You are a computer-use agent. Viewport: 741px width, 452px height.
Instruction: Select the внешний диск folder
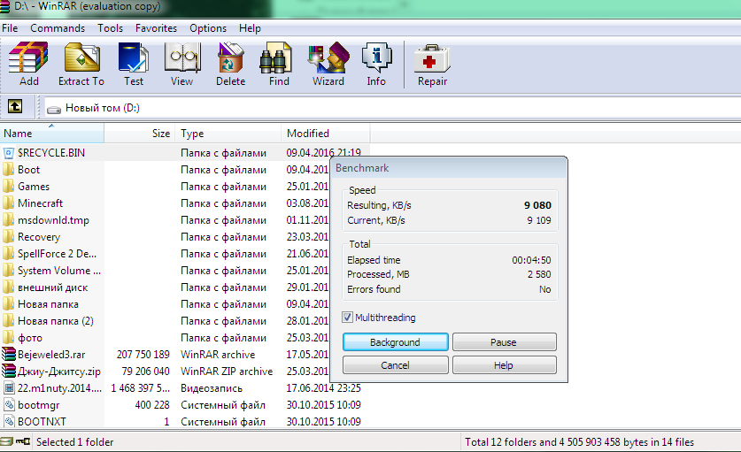click(x=52, y=287)
